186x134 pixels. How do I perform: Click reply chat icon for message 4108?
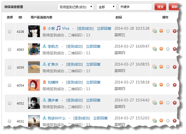point(155,31)
